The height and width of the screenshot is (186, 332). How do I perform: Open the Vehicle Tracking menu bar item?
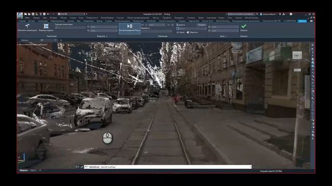(x=251, y=18)
